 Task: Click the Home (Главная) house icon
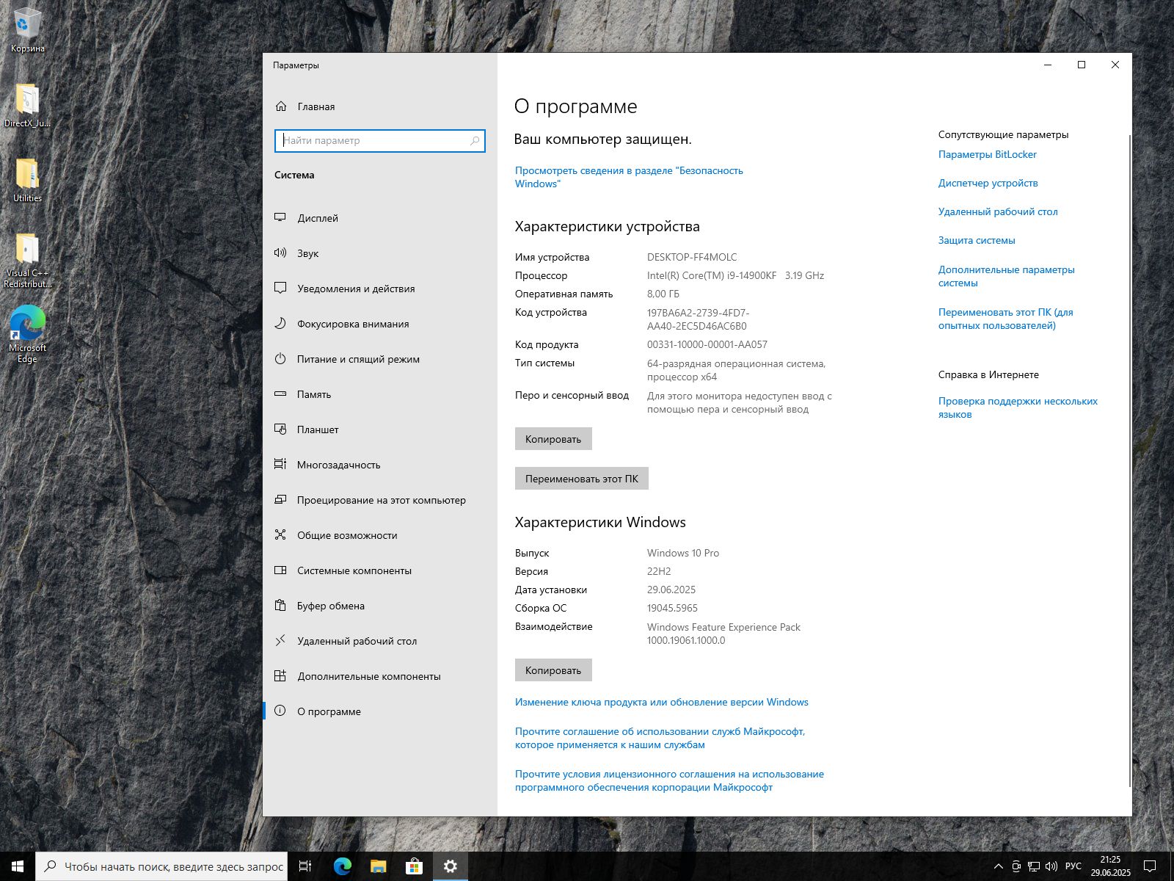[x=280, y=106]
